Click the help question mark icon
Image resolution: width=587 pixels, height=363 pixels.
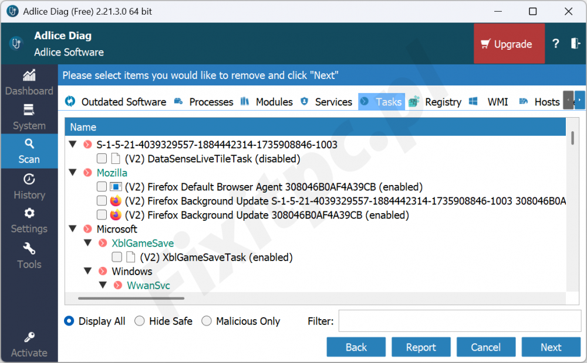point(555,44)
